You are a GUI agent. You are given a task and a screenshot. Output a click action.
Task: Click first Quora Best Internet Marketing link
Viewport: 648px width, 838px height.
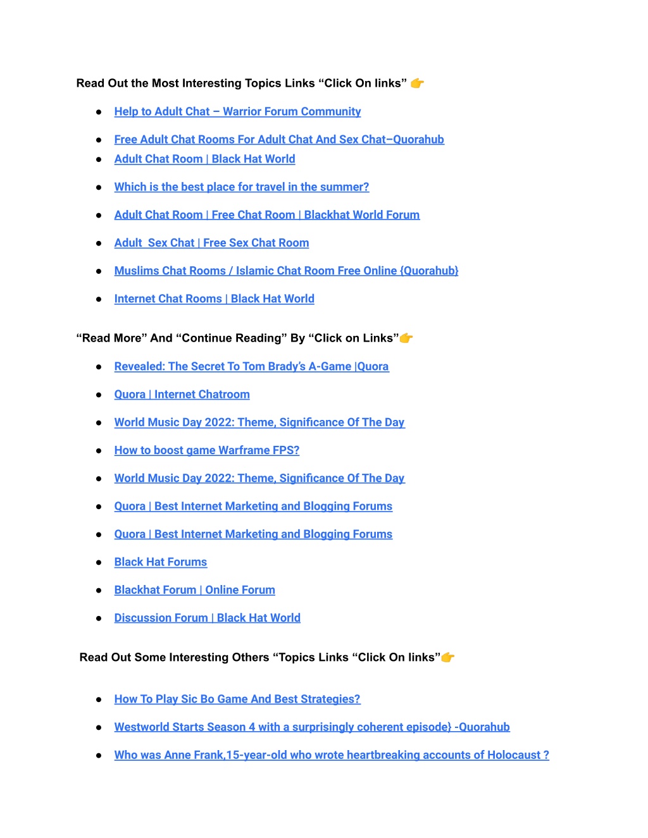point(253,507)
